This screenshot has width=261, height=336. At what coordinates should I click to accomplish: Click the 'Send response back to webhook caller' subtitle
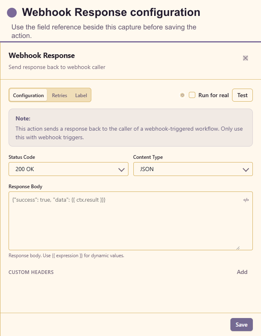pyautogui.click(x=57, y=67)
